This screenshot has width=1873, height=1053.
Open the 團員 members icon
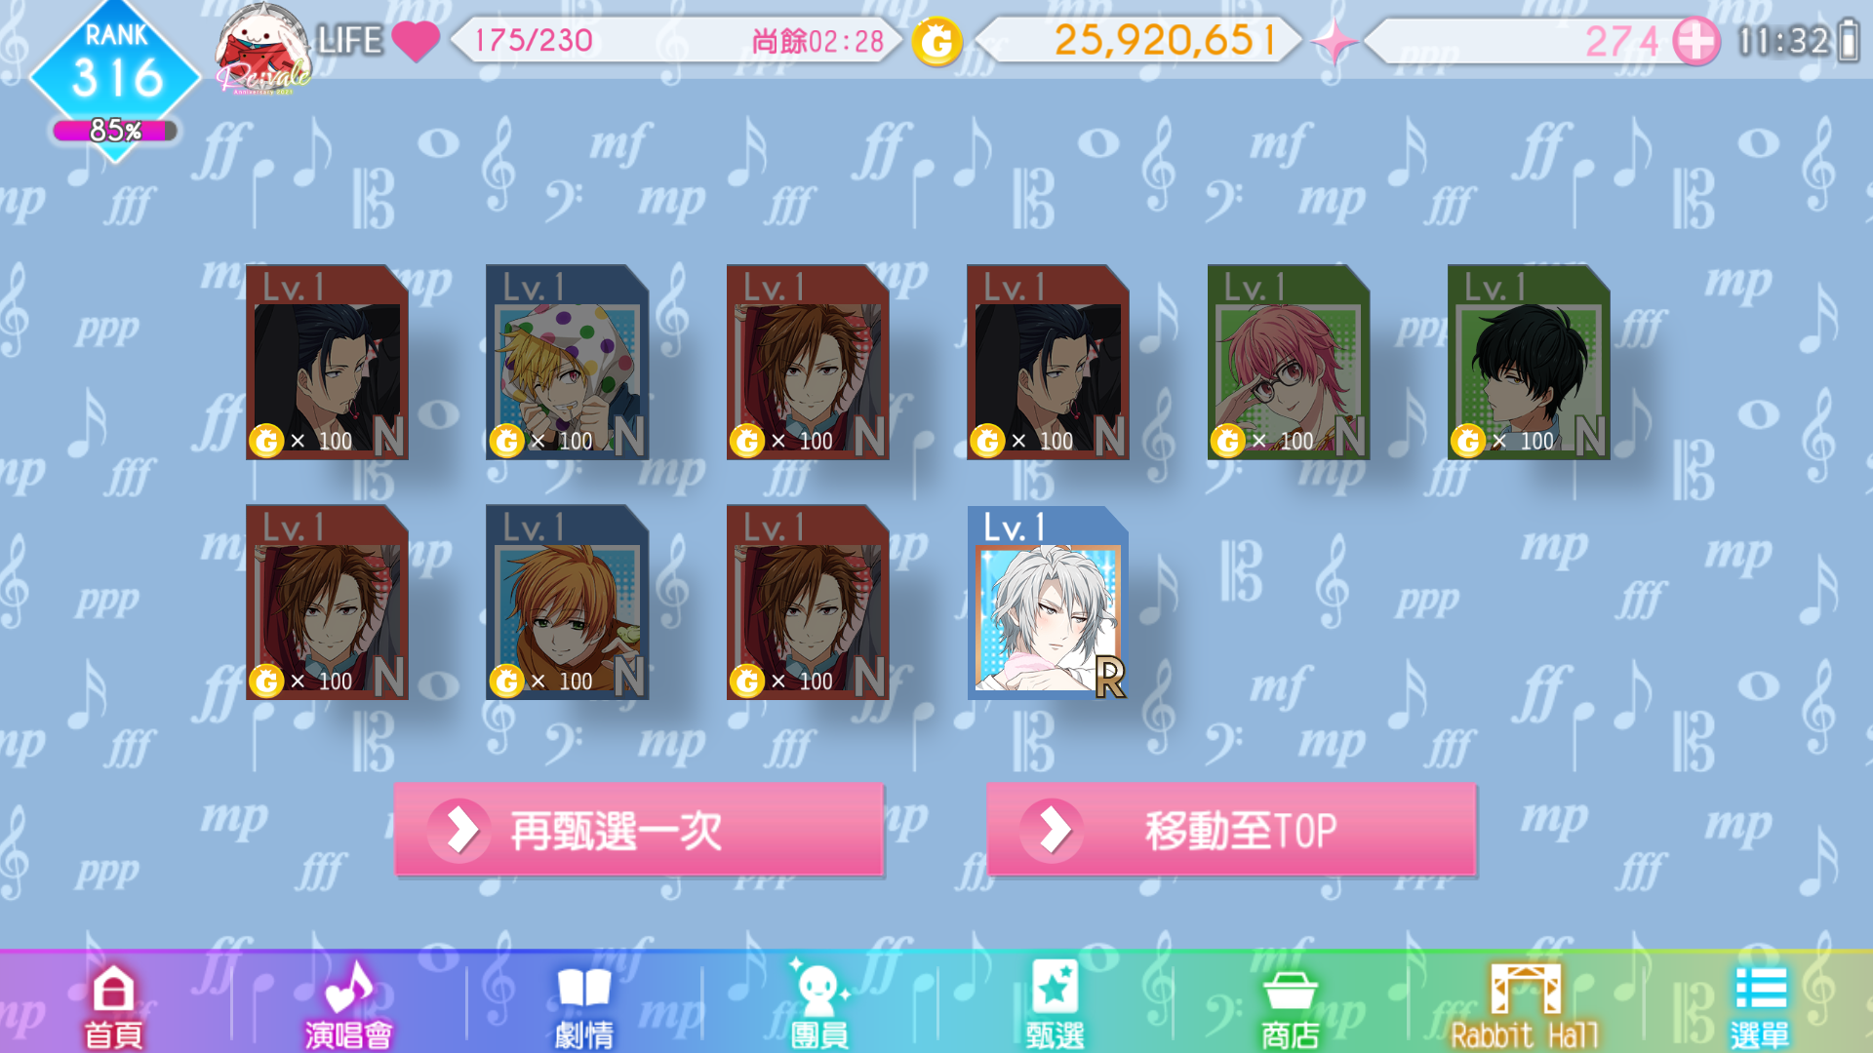pyautogui.click(x=818, y=1006)
